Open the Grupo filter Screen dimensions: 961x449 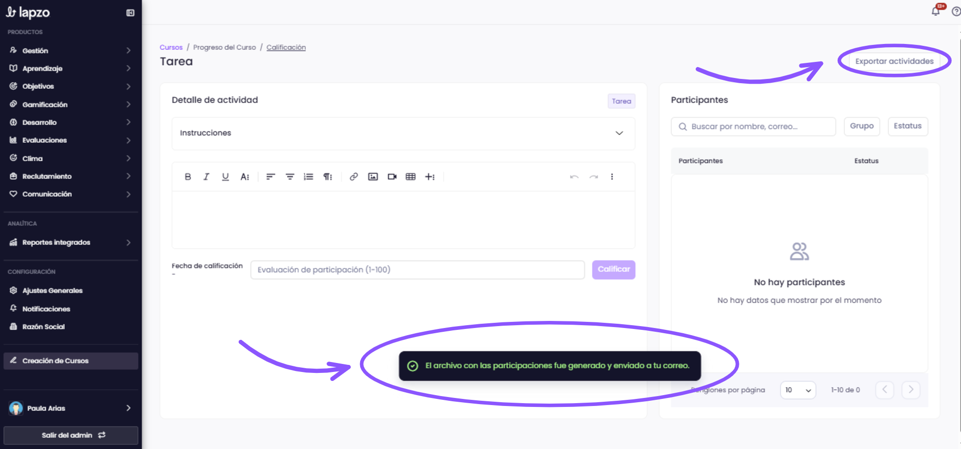click(862, 126)
